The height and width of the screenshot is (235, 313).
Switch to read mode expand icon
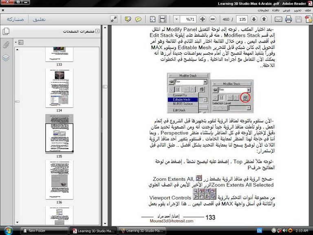point(114,19)
